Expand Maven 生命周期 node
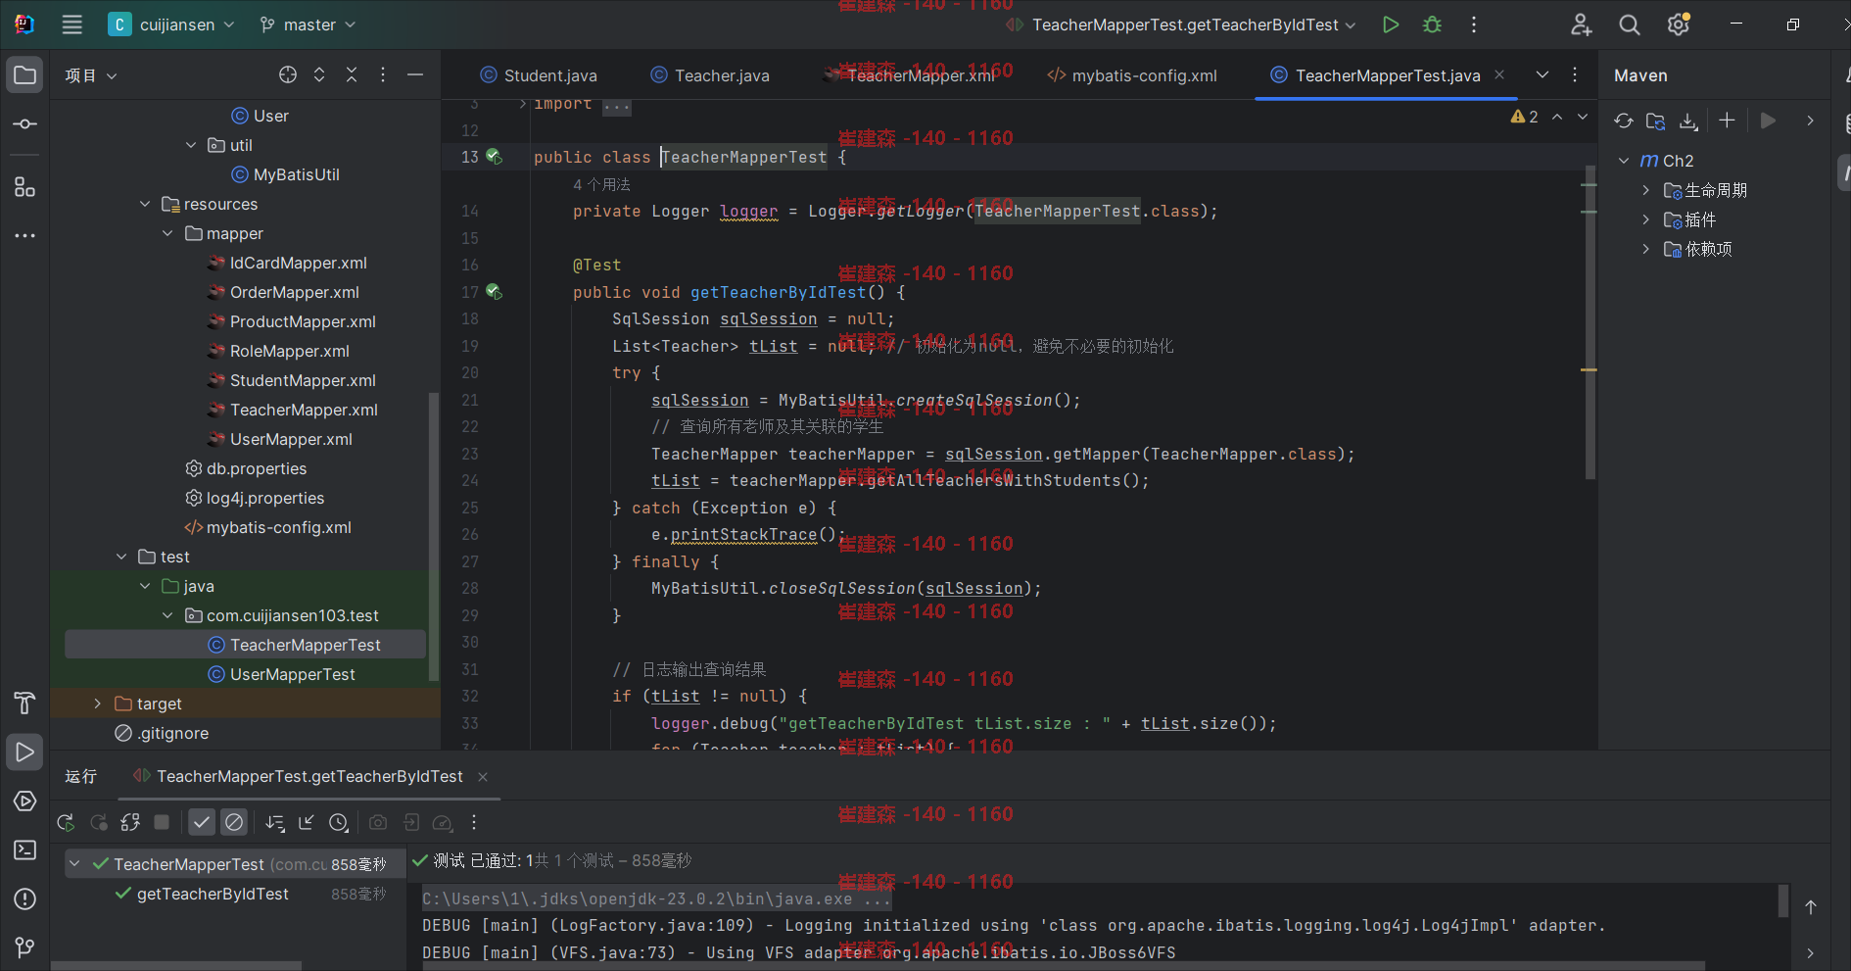The image size is (1851, 971). (x=1646, y=190)
